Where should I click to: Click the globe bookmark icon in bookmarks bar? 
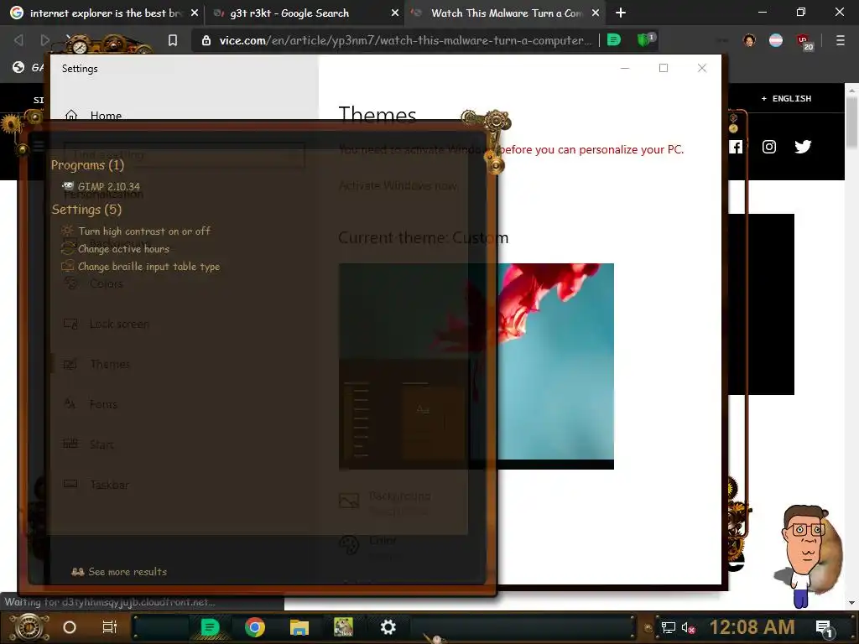pyautogui.click(x=18, y=67)
